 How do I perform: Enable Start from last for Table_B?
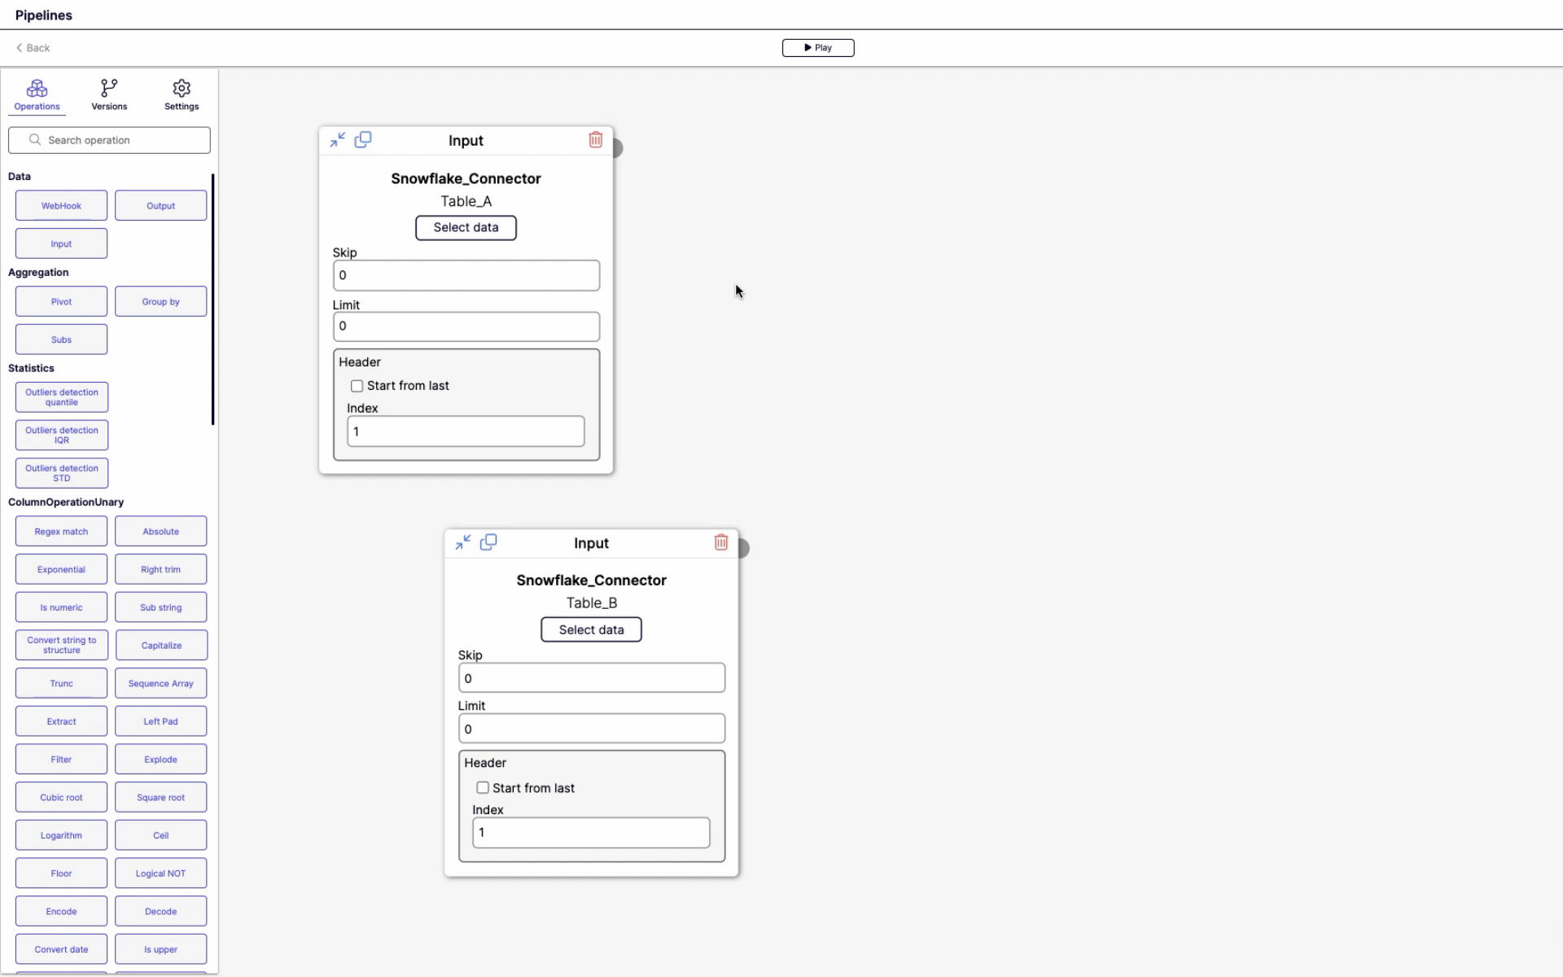482,787
